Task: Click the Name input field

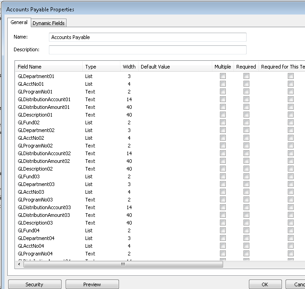Action: [148, 37]
